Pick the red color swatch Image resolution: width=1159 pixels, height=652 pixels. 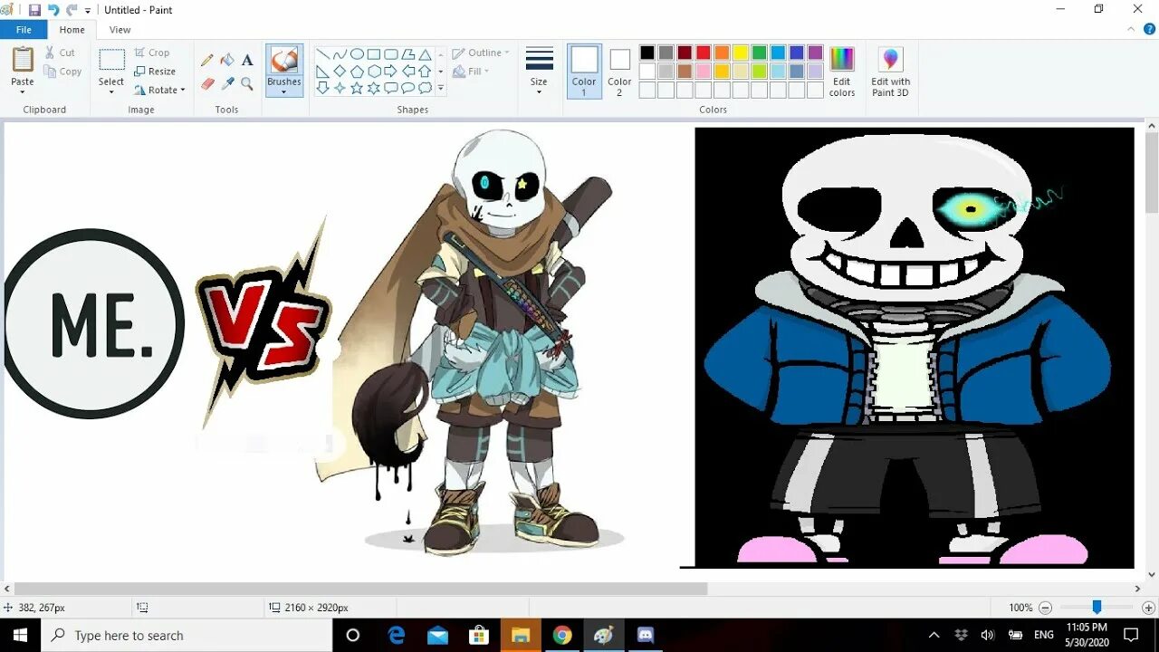(704, 53)
